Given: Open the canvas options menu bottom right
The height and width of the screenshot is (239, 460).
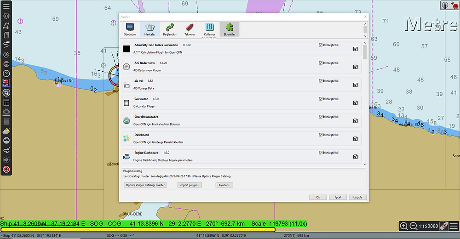Looking at the screenshot, I should 454,226.
